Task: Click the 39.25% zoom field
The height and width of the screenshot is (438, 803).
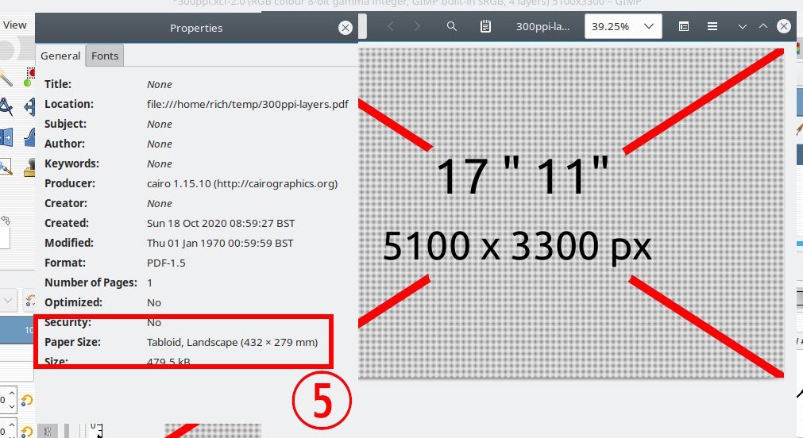Action: (623, 26)
